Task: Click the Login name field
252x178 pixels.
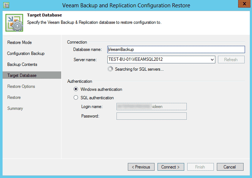Action: 152,107
